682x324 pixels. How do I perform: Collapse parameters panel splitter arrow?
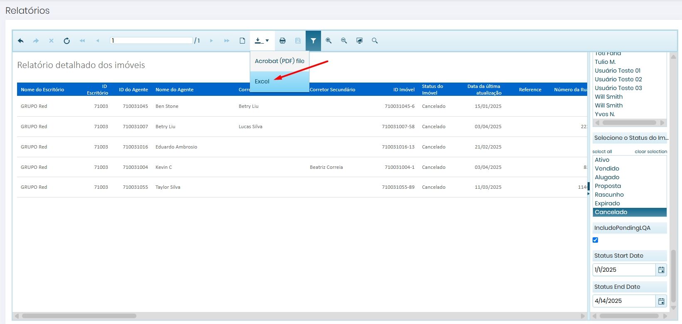(x=588, y=194)
